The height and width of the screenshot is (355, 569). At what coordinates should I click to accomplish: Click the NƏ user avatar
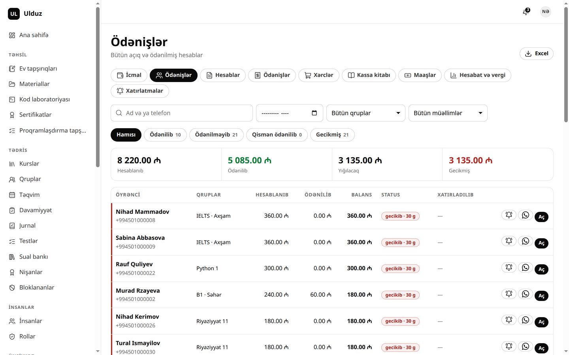pyautogui.click(x=546, y=11)
